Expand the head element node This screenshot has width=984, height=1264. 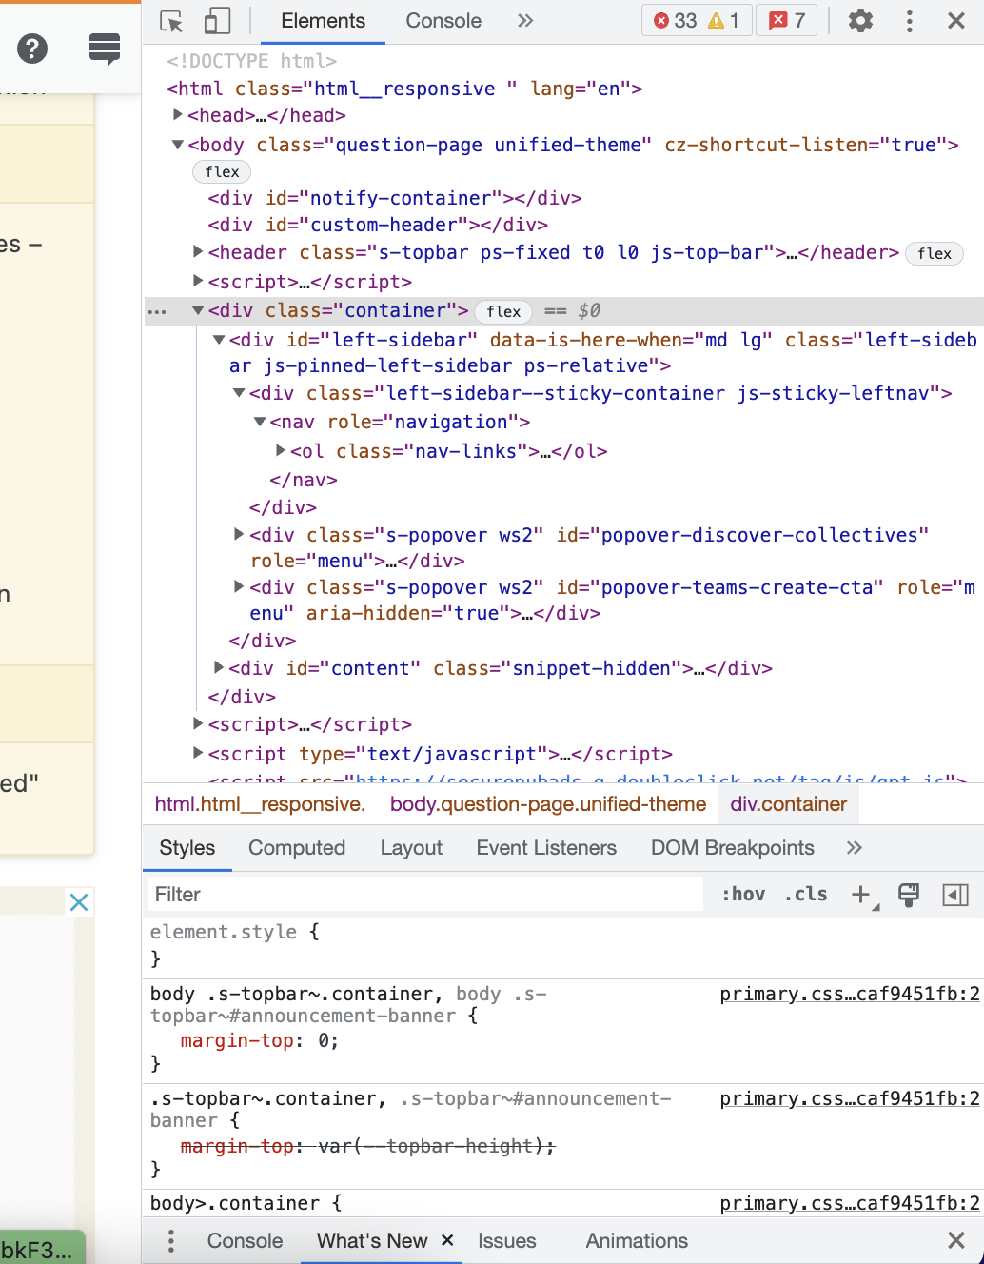click(178, 115)
